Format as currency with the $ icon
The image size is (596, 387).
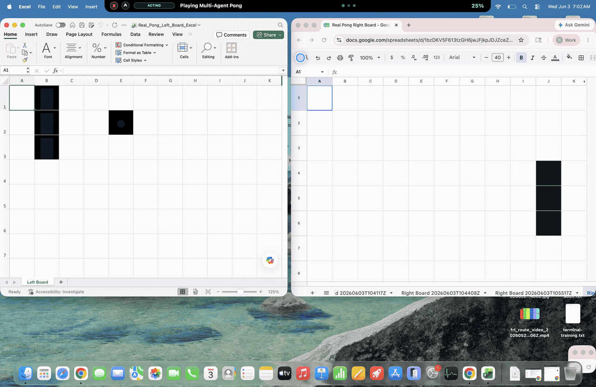(392, 58)
